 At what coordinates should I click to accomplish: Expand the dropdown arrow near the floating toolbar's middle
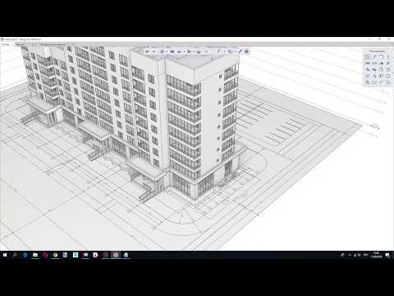[194, 51]
